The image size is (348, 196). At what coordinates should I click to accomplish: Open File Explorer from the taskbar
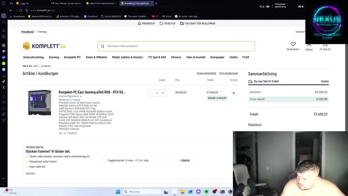click(x=182, y=192)
